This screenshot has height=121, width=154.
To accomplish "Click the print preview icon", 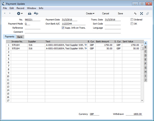I will click(36, 13).
